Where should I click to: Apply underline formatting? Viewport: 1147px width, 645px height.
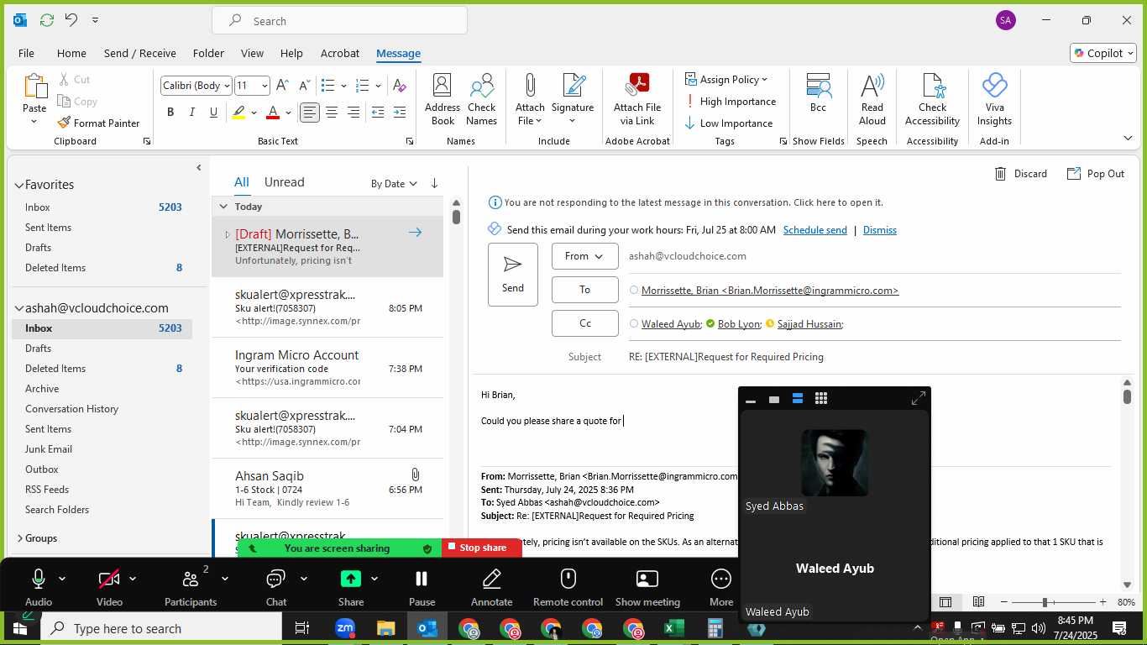click(213, 113)
